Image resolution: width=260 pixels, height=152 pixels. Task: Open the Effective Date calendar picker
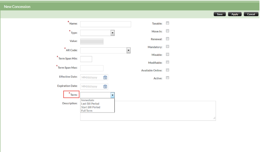[105, 77]
